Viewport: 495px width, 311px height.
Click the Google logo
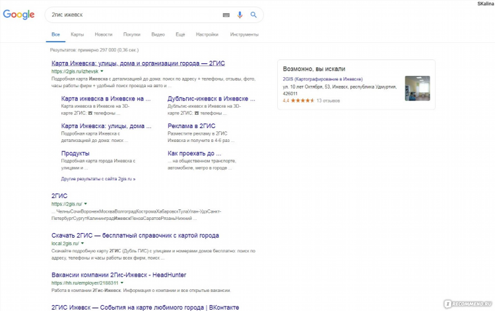click(18, 15)
